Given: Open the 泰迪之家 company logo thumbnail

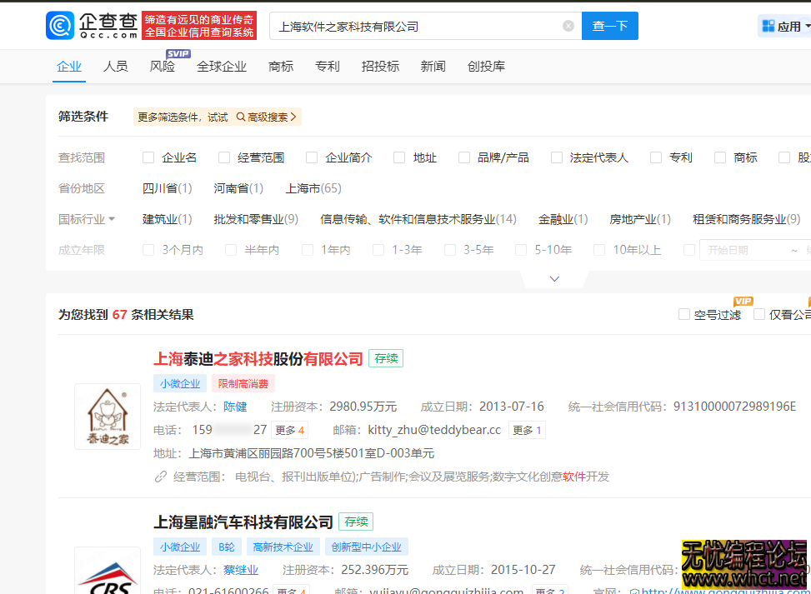Looking at the screenshot, I should 108,417.
